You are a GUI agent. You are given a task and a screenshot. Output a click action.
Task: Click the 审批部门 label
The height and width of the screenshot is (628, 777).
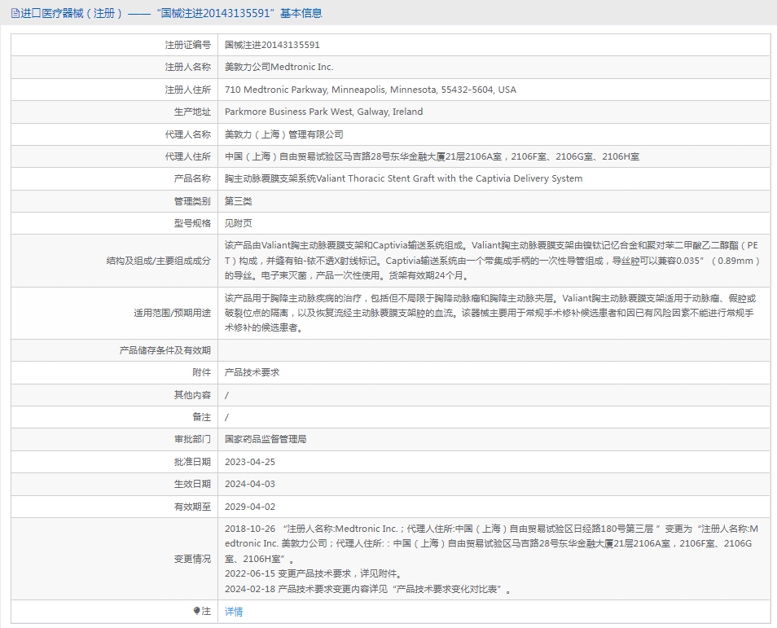(x=192, y=440)
